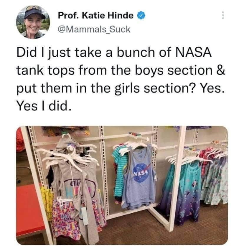Screen dimensions: 244x252
Task: Click the red table in the photo
Action: [x=29, y=210]
